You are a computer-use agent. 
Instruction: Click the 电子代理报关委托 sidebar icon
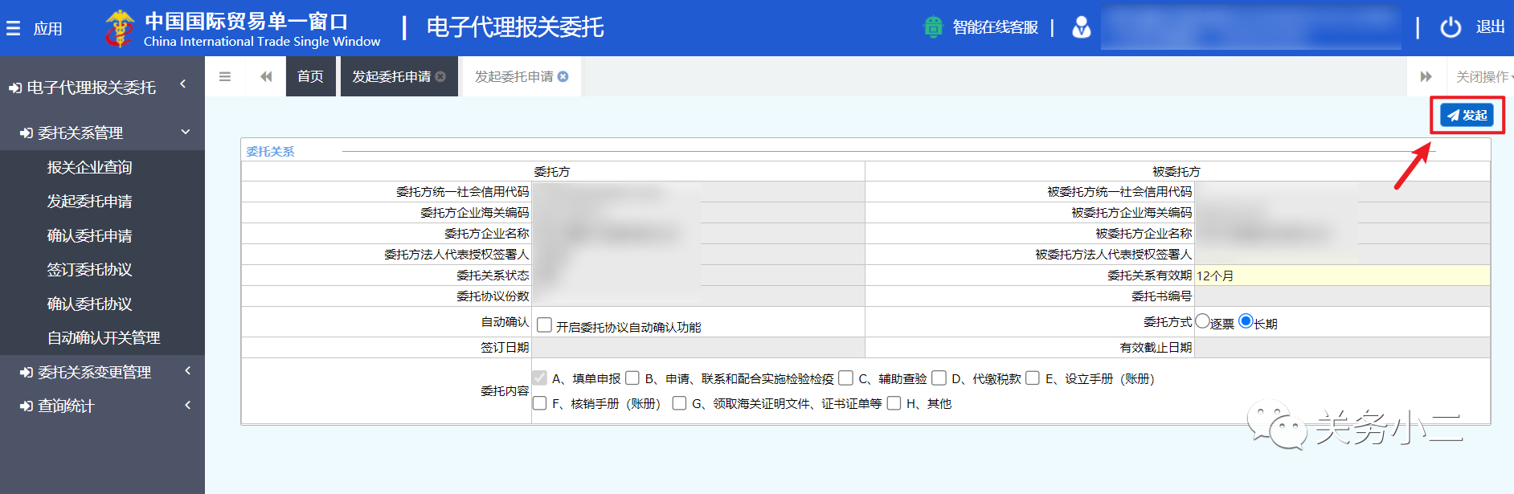[x=15, y=88]
